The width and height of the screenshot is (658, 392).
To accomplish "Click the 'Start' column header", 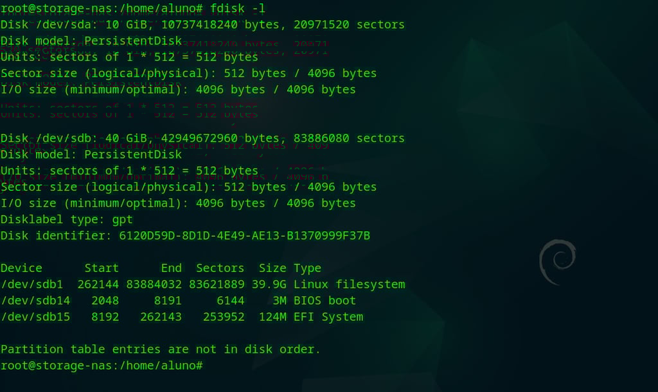I will coord(102,268).
